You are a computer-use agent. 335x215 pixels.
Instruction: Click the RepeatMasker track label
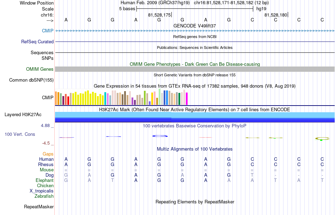(39, 207)
